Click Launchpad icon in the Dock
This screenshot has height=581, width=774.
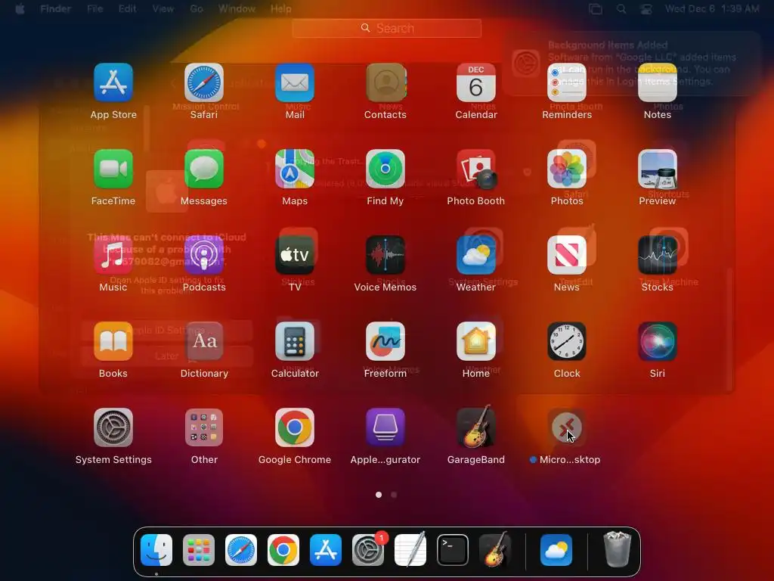(x=199, y=550)
